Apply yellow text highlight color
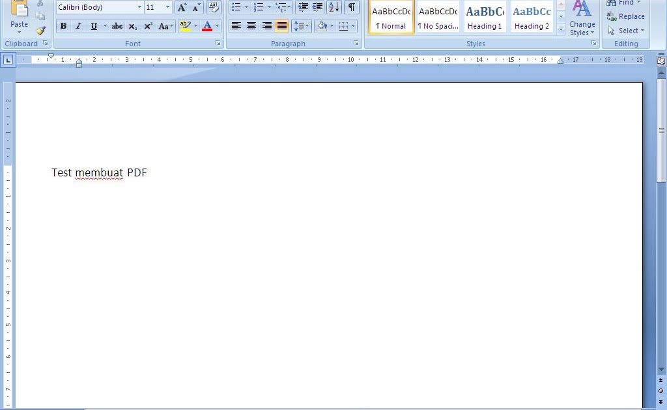 pyautogui.click(x=185, y=26)
